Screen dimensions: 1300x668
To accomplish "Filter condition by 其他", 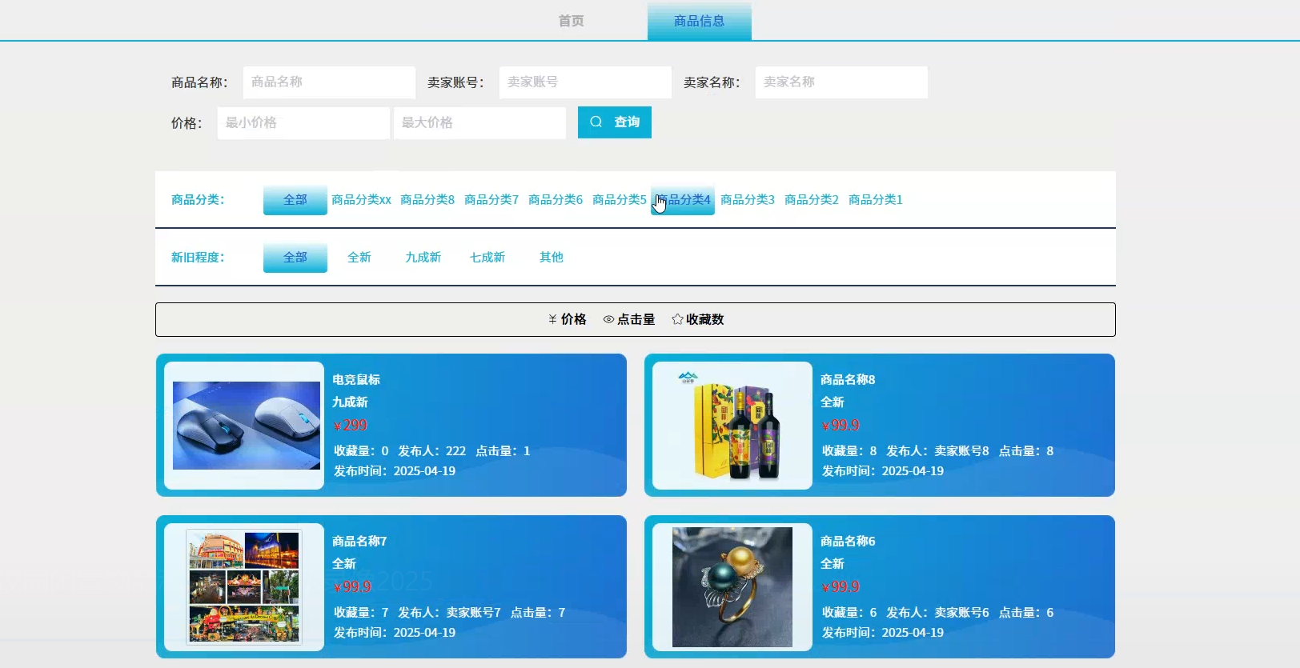I will (552, 258).
